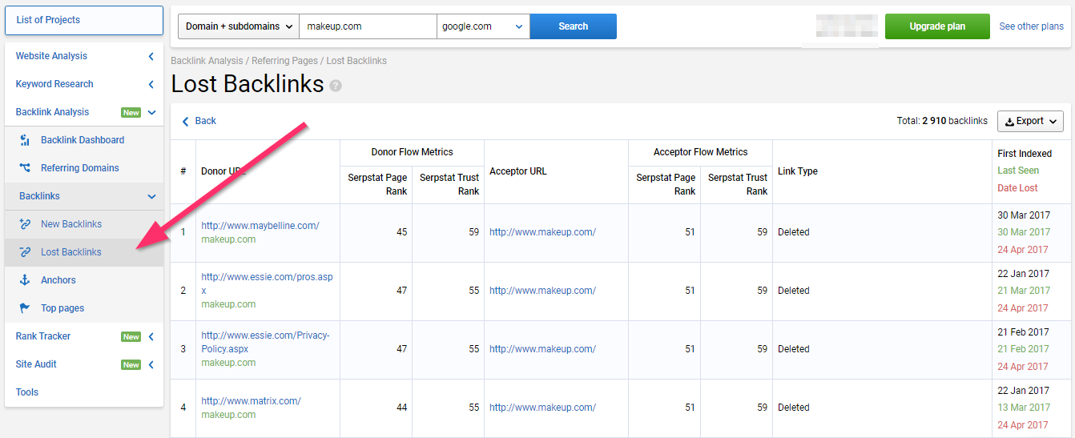The image size is (1075, 438).
Task: Expand the Website Analysis section chevron
Action: pos(151,56)
